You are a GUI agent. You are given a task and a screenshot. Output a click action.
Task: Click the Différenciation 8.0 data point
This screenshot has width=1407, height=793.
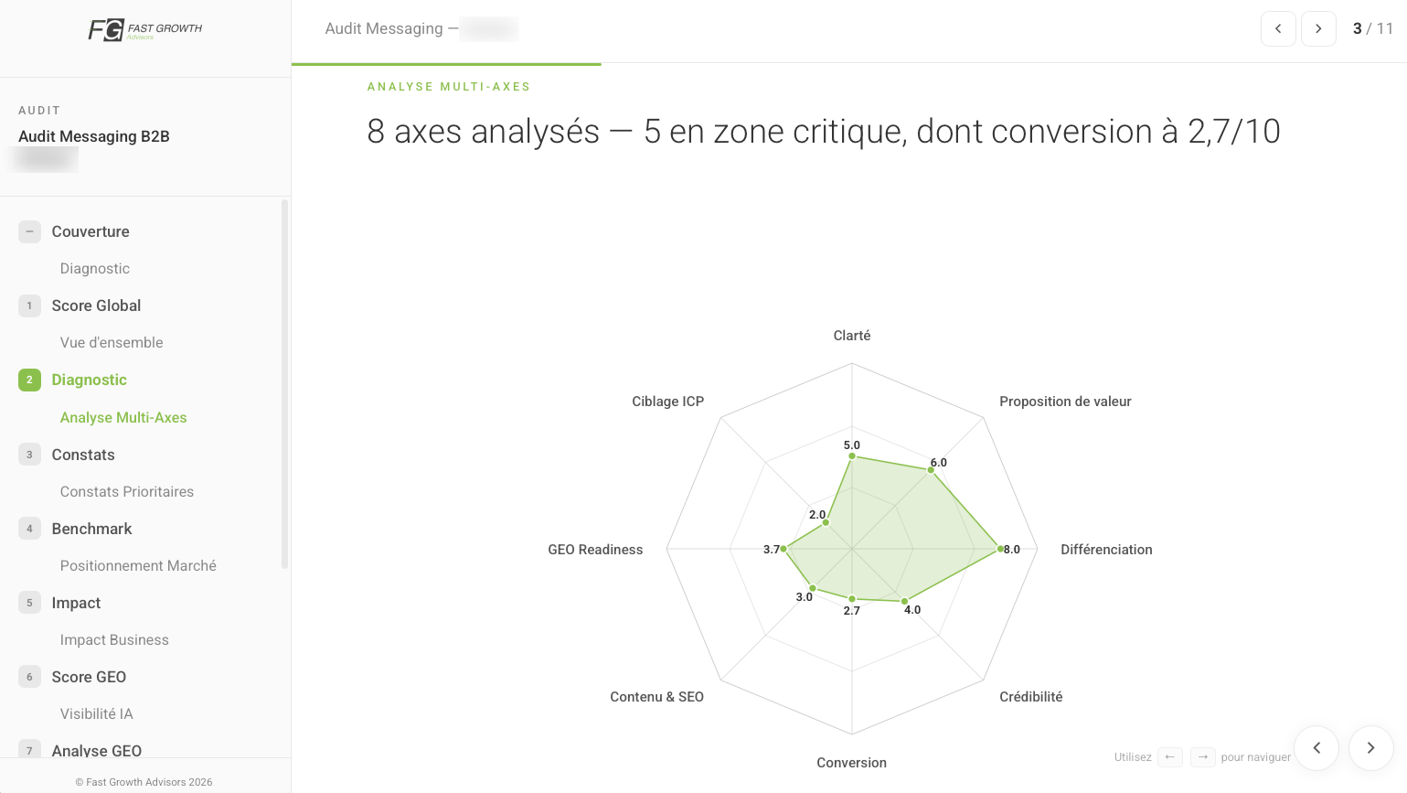pyautogui.click(x=1000, y=549)
